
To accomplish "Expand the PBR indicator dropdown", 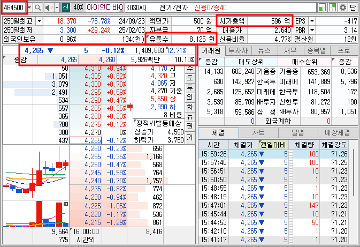I will coord(312,30).
